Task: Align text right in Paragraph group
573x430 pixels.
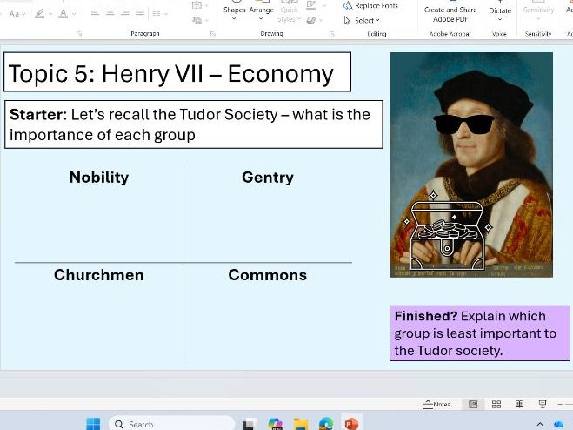Action: (125, 14)
